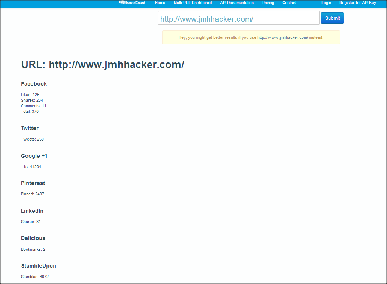
Task: Select the 'Pinned: 2407' value
Action: coord(33,194)
